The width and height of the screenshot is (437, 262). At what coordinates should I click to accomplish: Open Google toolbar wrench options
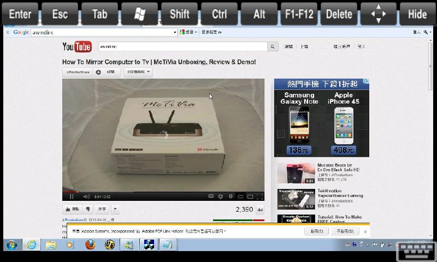tap(426, 32)
